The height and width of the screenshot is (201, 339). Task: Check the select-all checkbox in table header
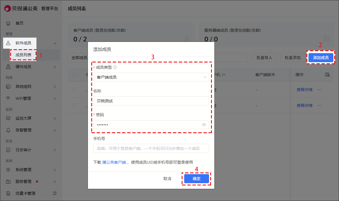coord(74,75)
